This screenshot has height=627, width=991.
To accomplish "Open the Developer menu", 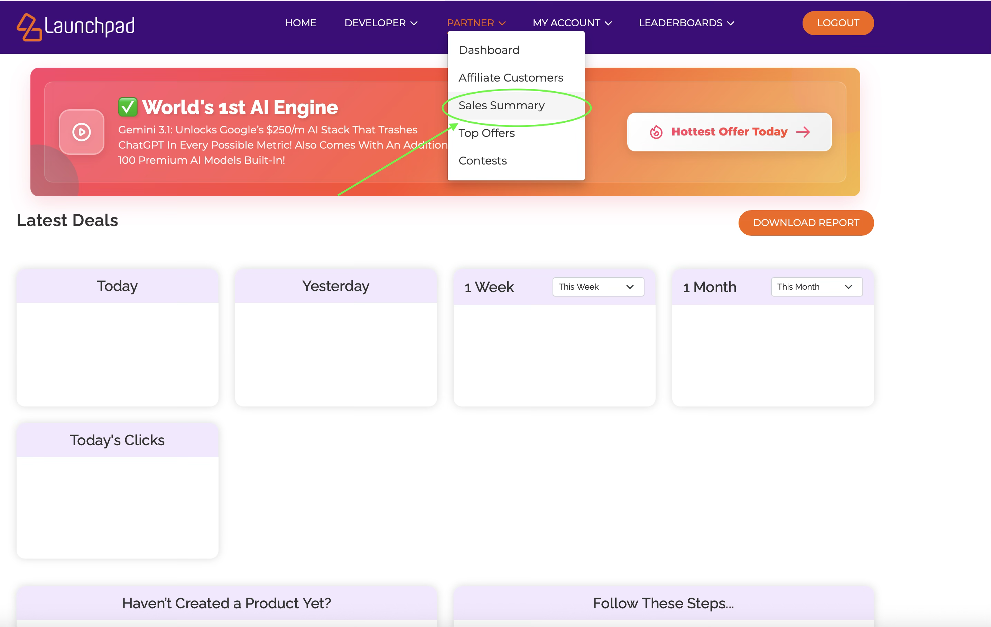I will (x=381, y=23).
